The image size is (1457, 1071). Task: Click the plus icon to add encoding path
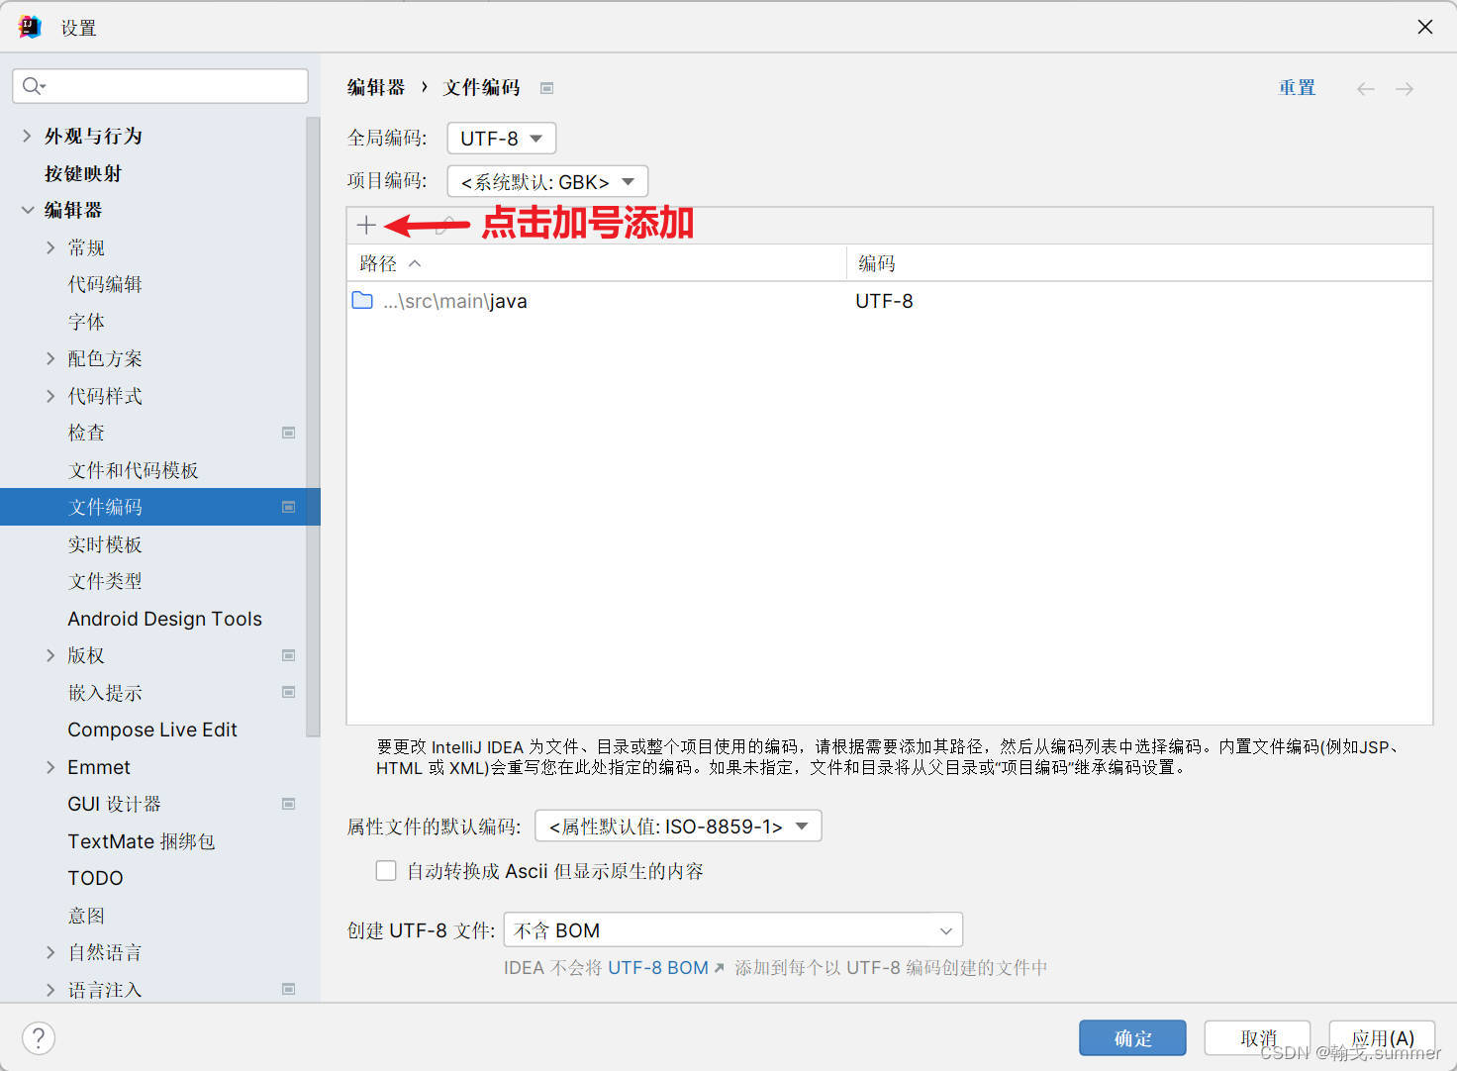tap(365, 225)
